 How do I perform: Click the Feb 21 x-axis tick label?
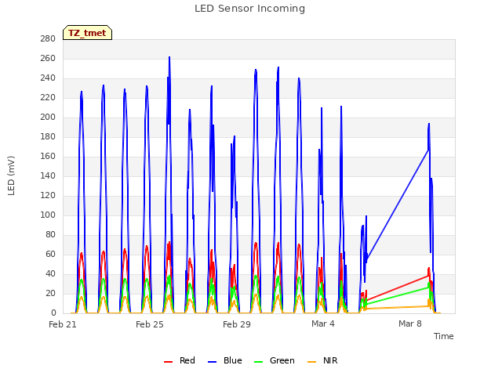coord(63,324)
